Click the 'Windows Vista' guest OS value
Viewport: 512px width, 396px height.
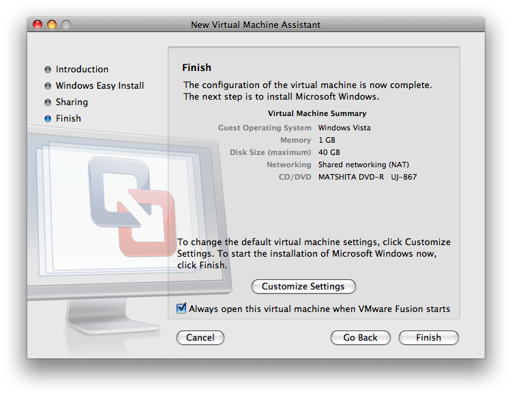(x=344, y=128)
